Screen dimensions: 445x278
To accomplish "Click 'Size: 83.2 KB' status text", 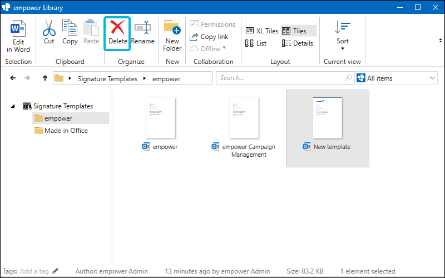I will coord(305,271).
